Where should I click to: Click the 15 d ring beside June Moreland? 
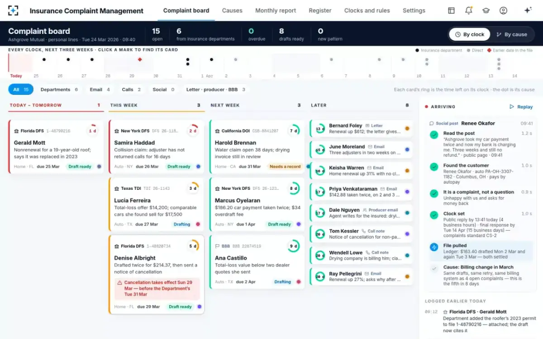(x=320, y=150)
